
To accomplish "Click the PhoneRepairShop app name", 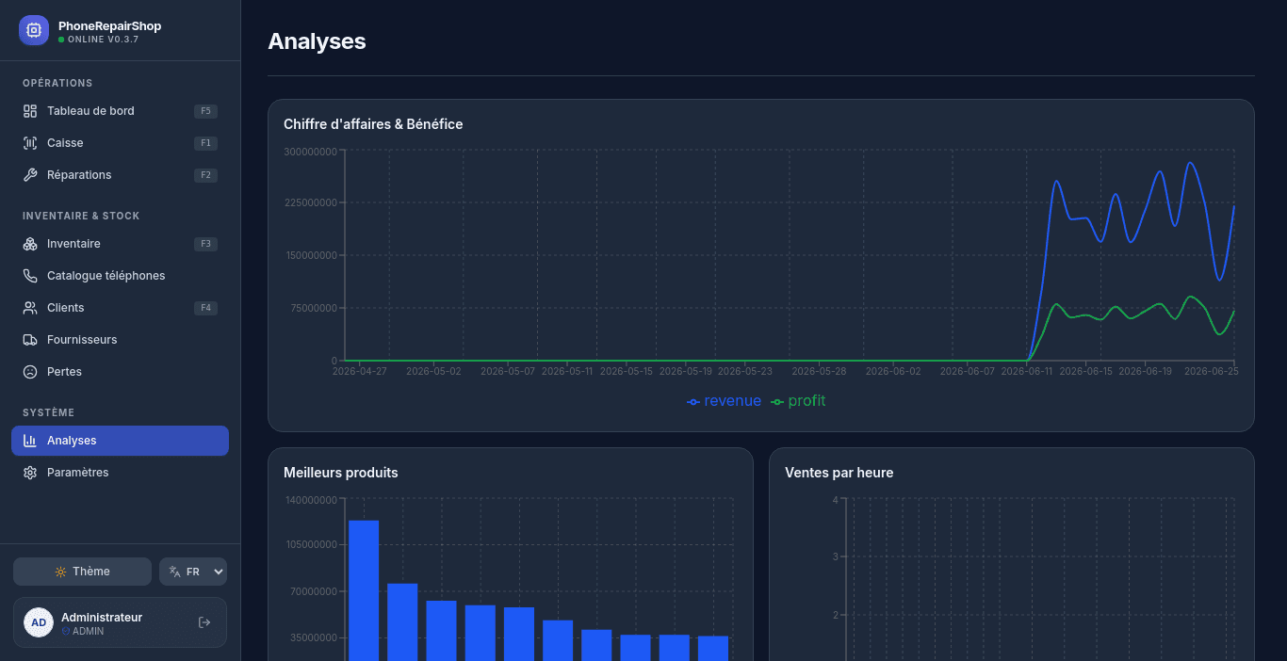I will click(x=109, y=25).
